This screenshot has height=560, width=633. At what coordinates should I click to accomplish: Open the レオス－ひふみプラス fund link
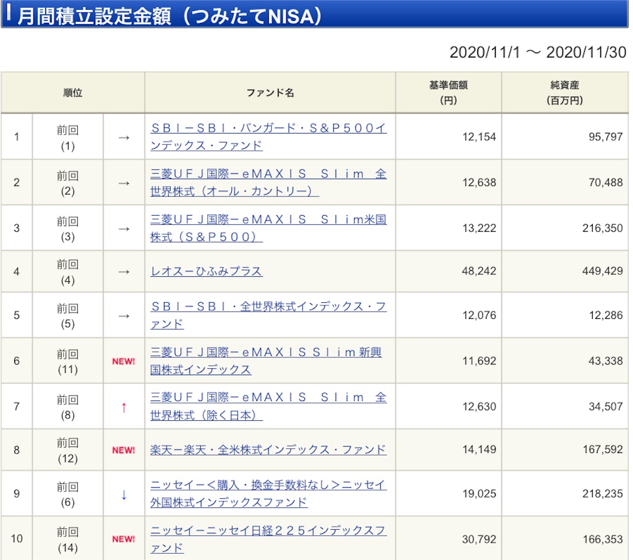(206, 271)
